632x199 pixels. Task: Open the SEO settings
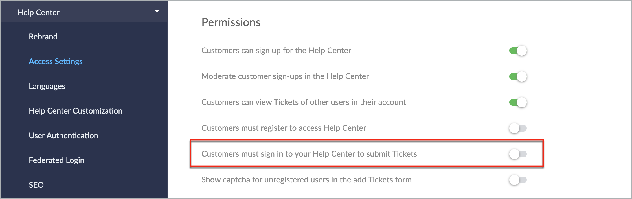(x=36, y=185)
